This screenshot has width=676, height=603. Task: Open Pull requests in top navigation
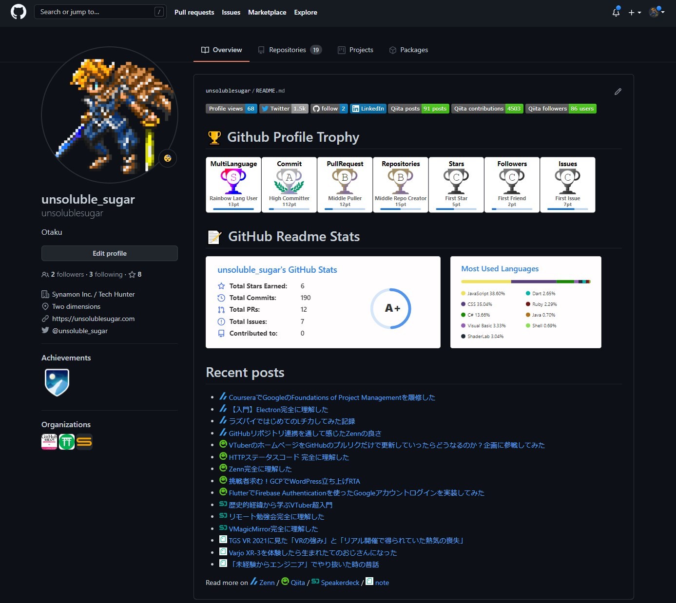[x=194, y=12]
